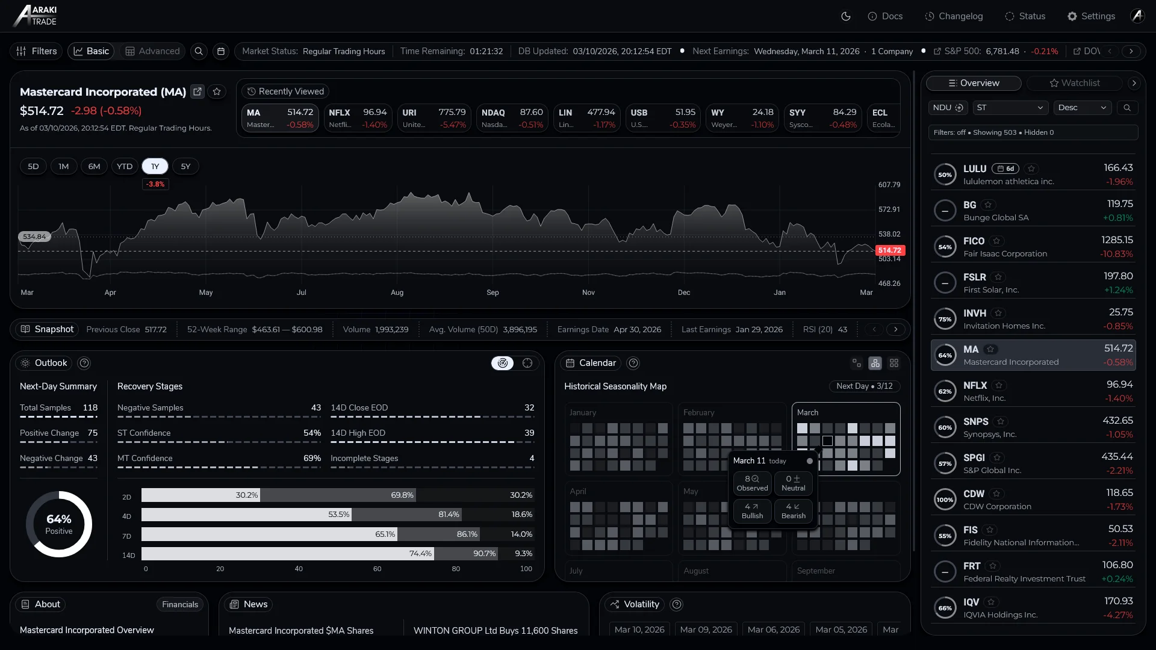
Task: Switch to the Watchlist tab
Action: coord(1075,82)
